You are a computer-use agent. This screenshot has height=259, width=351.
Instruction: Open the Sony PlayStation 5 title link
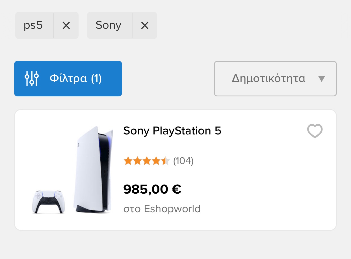(x=172, y=131)
